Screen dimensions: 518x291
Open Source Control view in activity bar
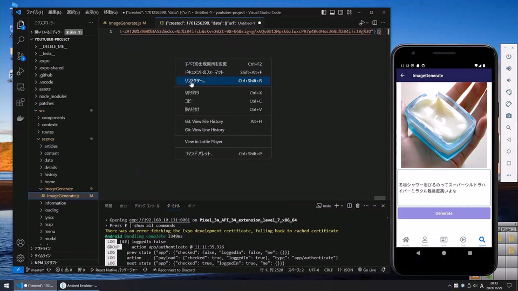coord(21,56)
